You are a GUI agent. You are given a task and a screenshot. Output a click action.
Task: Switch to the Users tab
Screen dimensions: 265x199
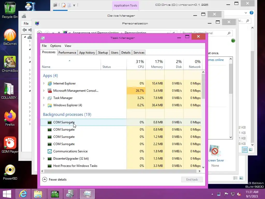tap(115, 53)
